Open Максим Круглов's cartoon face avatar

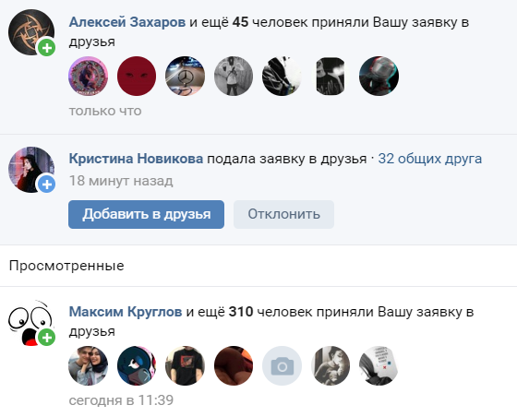[x=31, y=323]
